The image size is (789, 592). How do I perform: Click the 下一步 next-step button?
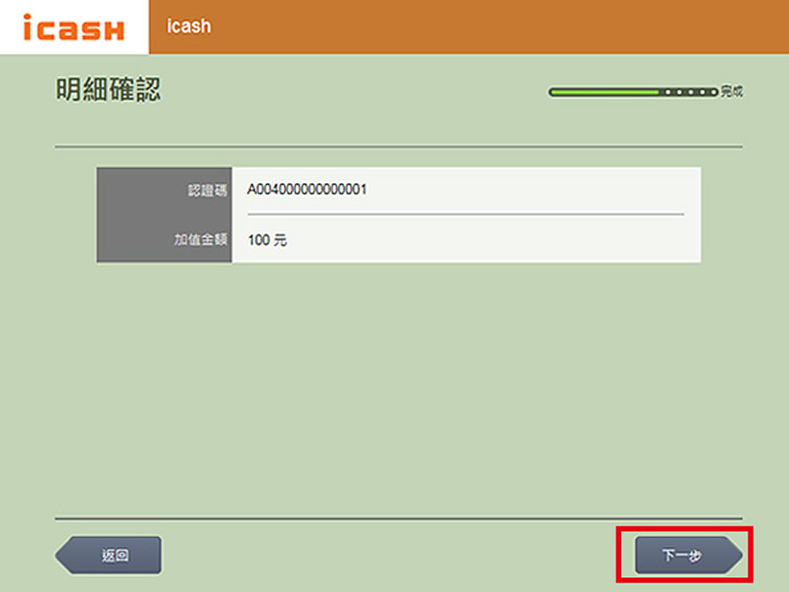688,555
